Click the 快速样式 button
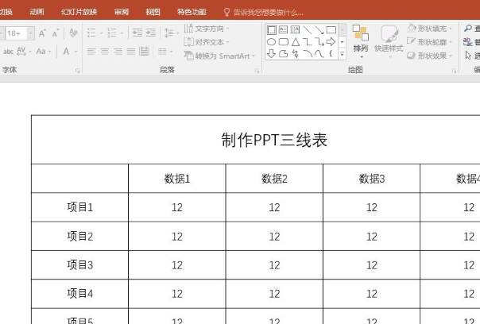Image resolution: width=480 pixels, height=324 pixels. (389, 42)
